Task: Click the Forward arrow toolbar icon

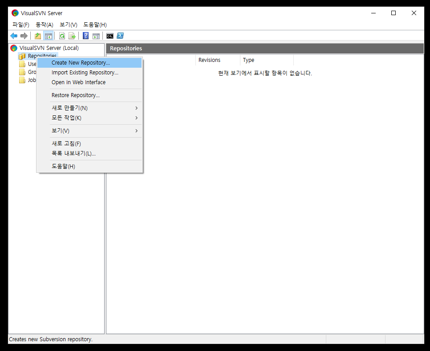Action: 24,36
